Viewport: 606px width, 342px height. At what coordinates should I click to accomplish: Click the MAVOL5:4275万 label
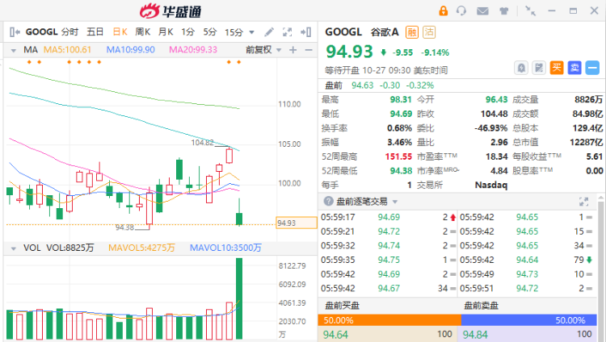pyautogui.click(x=141, y=248)
